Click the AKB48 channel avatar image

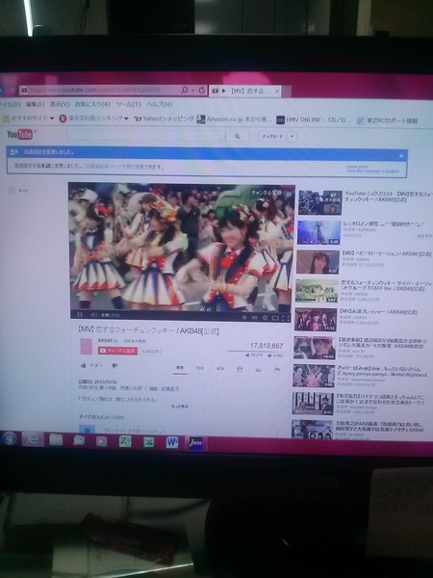tap(87, 347)
